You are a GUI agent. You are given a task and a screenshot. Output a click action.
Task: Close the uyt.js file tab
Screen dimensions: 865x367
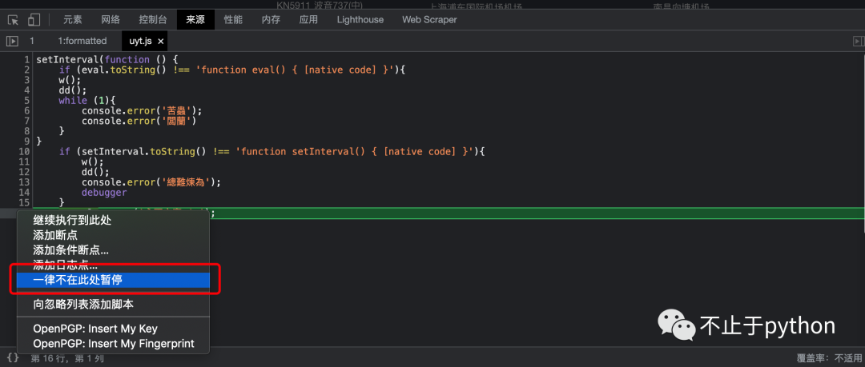[x=161, y=41]
